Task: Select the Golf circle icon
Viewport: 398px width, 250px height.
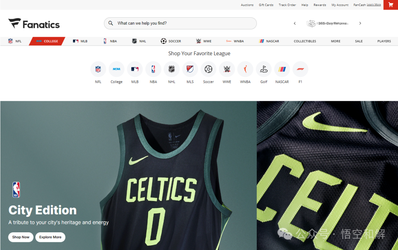Action: coord(264,69)
